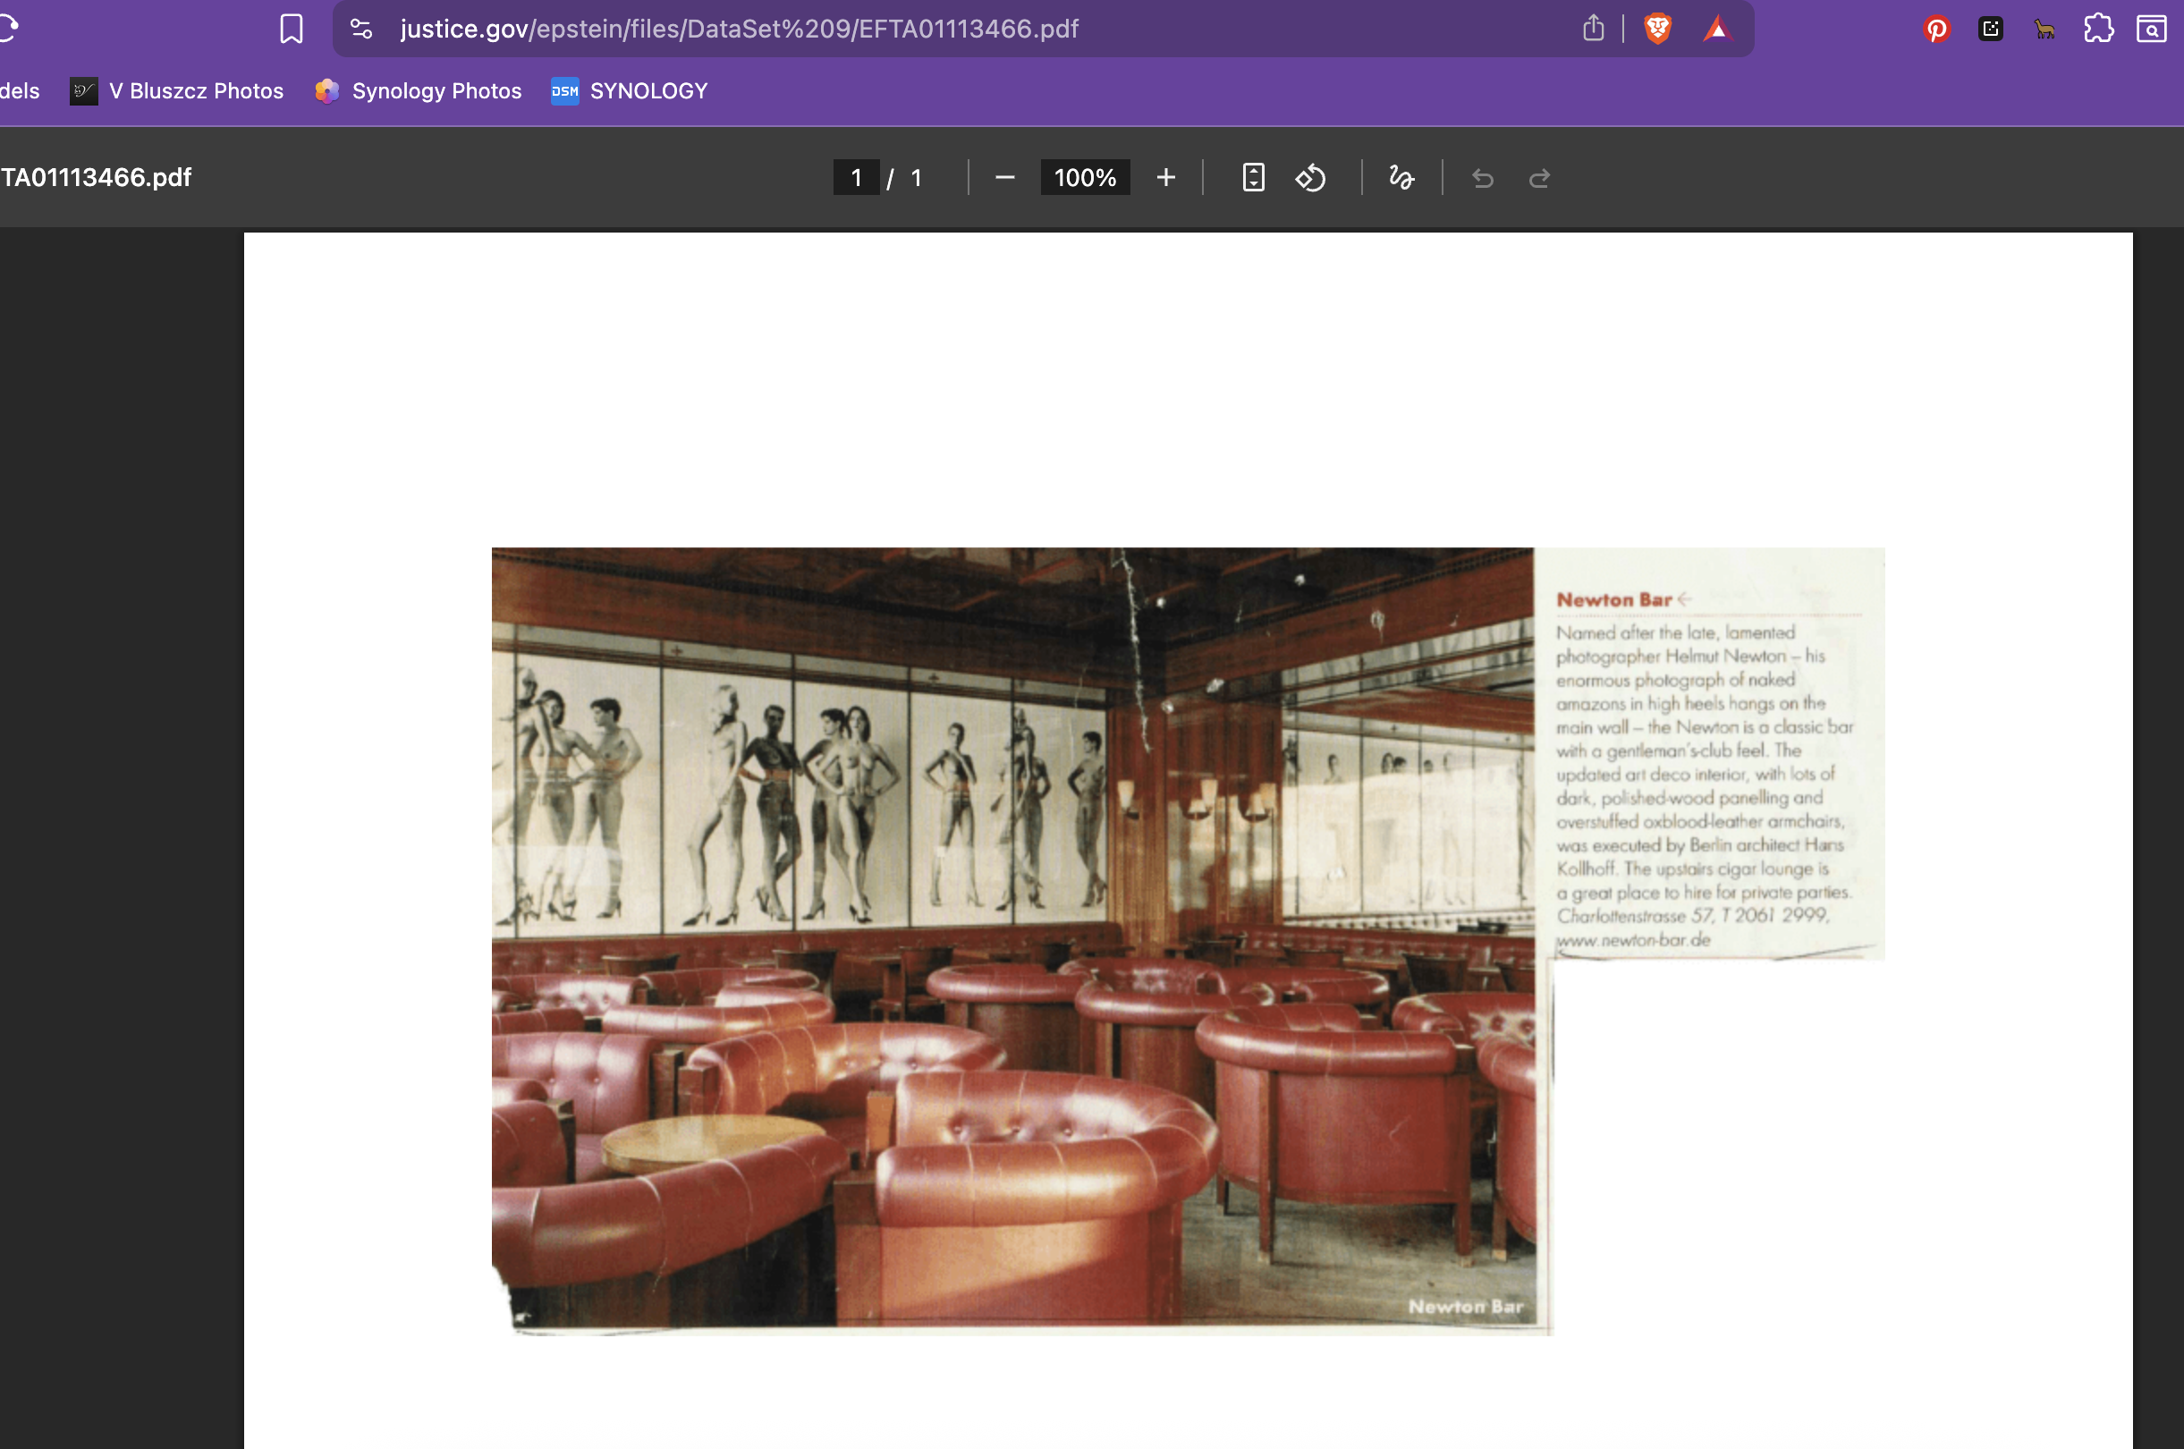
Task: Click the PDF page number field
Action: pyautogui.click(x=856, y=177)
